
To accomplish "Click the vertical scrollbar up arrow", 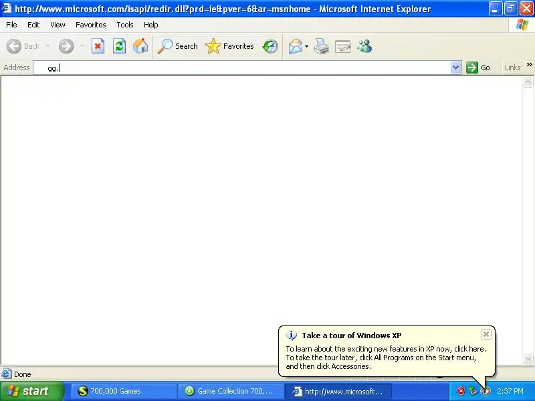I will 528,82.
